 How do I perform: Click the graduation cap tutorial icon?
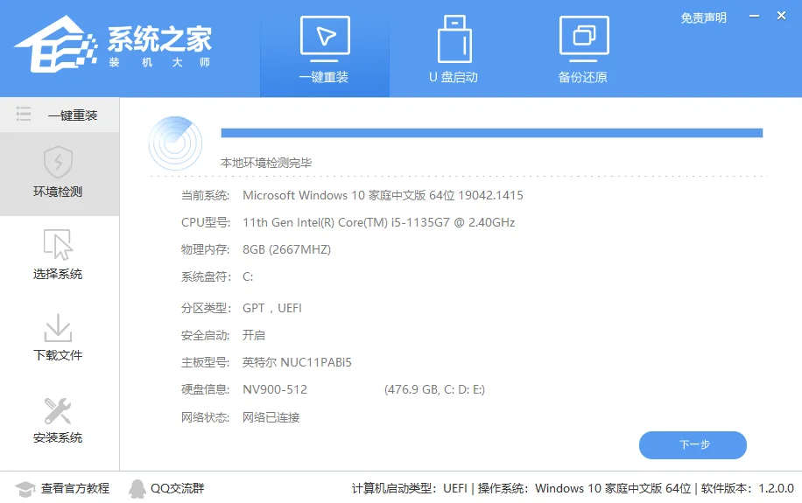[x=25, y=489]
